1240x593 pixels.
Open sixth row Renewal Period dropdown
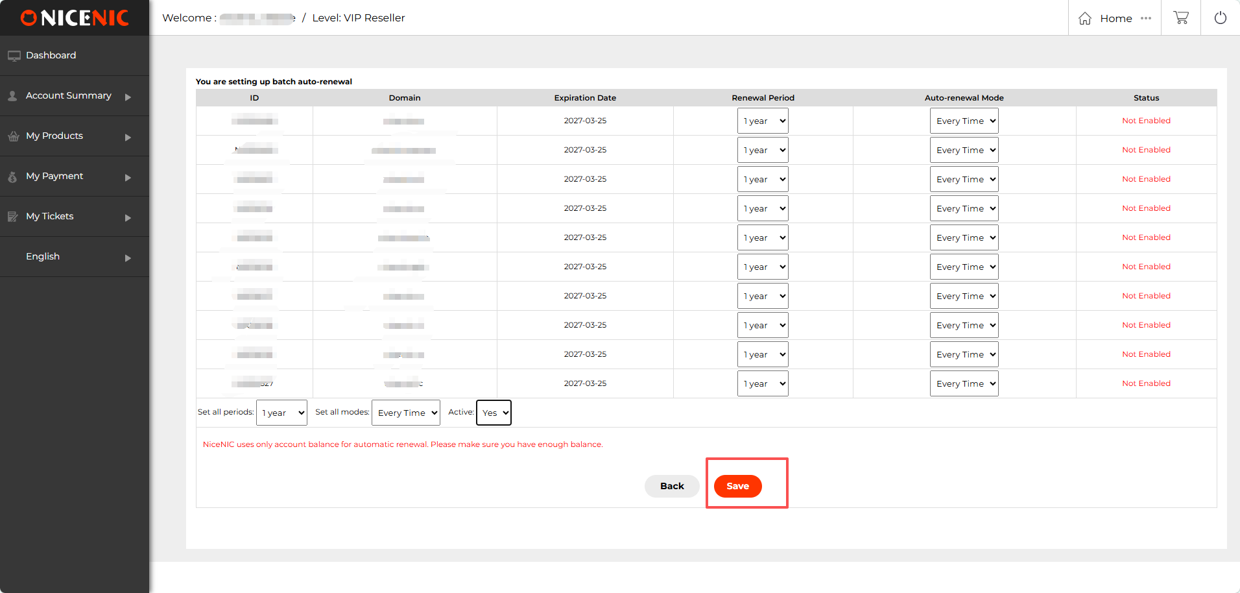click(763, 267)
